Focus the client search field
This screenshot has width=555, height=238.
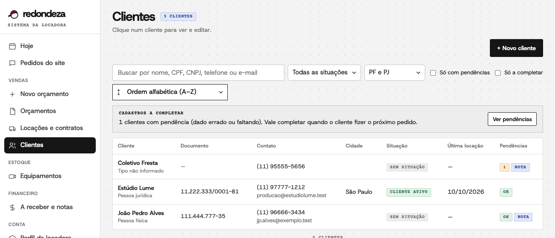tap(198, 73)
